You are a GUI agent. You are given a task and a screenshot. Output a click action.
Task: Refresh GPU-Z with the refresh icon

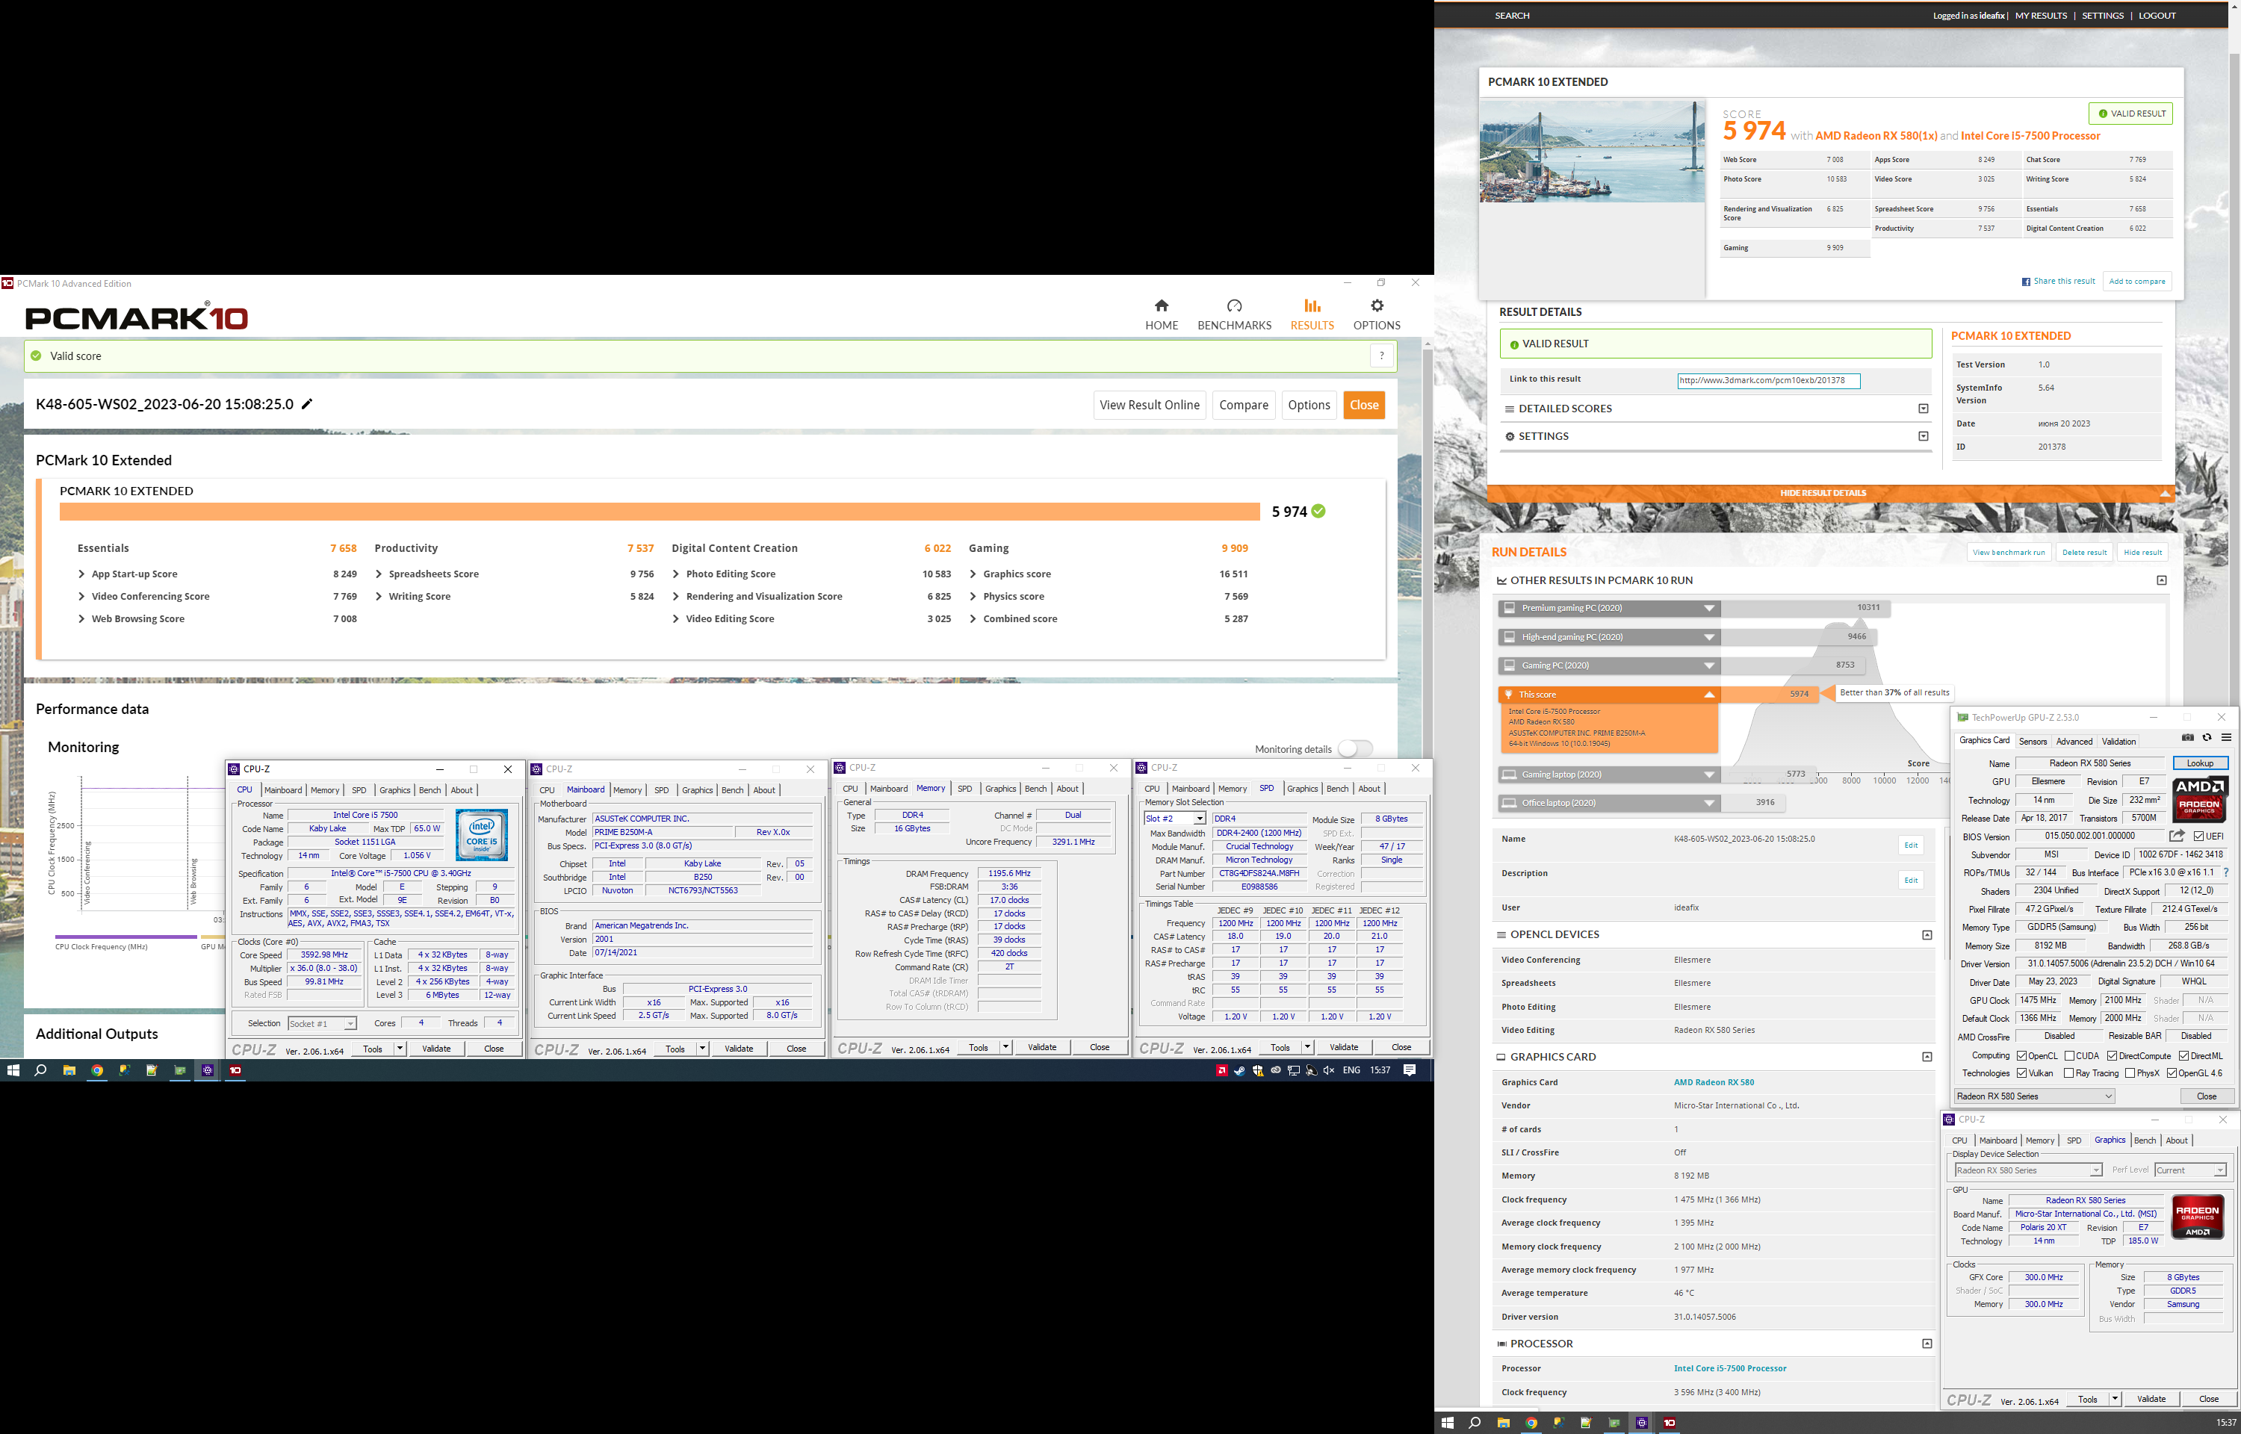(x=2207, y=737)
